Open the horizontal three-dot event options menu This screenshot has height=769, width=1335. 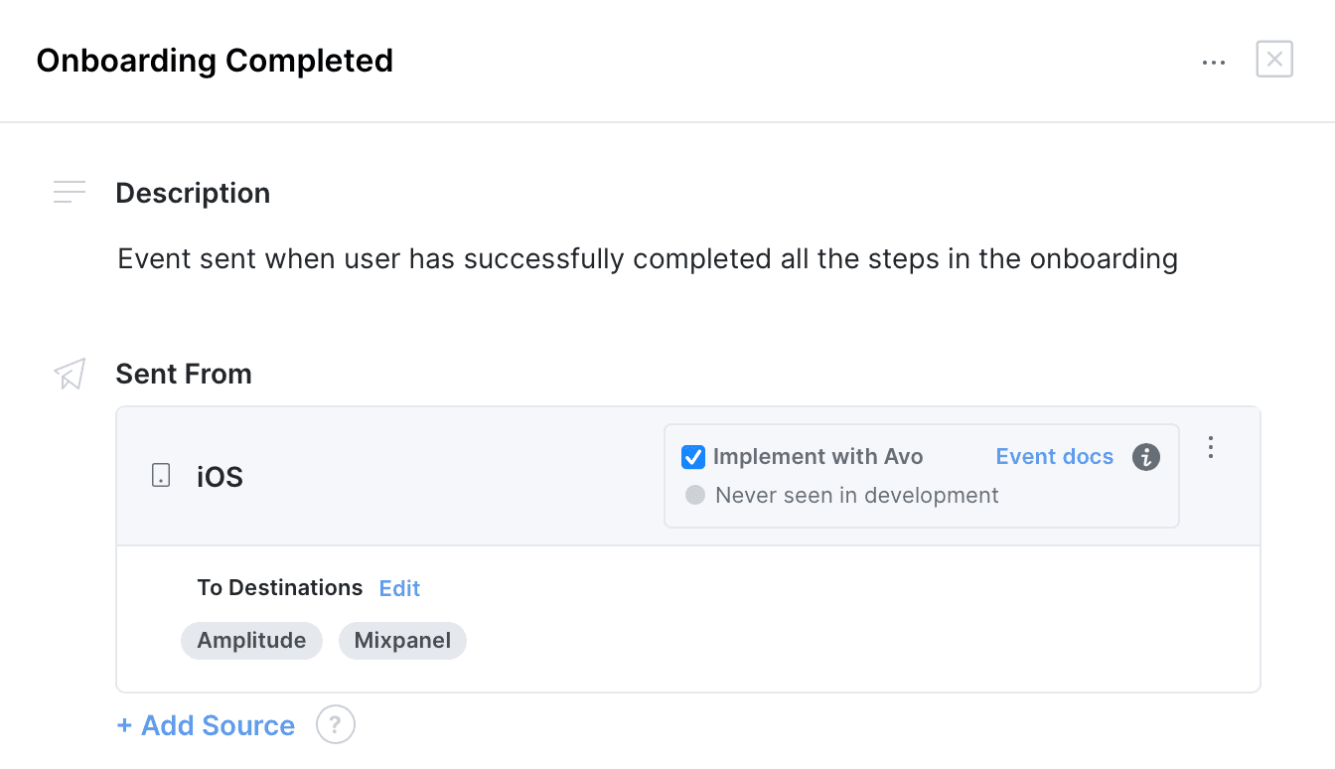[x=1213, y=62]
